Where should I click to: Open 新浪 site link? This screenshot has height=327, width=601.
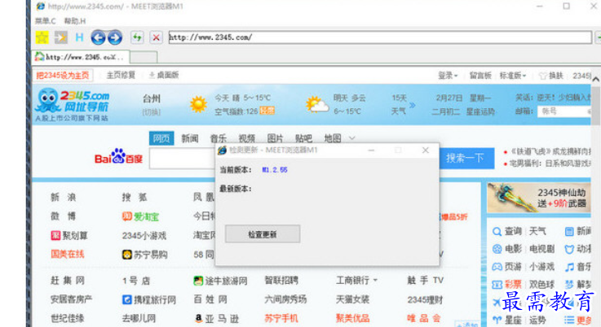tap(64, 198)
